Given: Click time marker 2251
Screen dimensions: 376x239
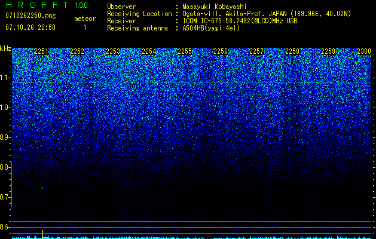Looking at the screenshot, I should tap(41, 51).
